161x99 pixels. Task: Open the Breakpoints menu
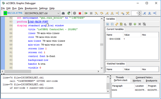[31, 8]
